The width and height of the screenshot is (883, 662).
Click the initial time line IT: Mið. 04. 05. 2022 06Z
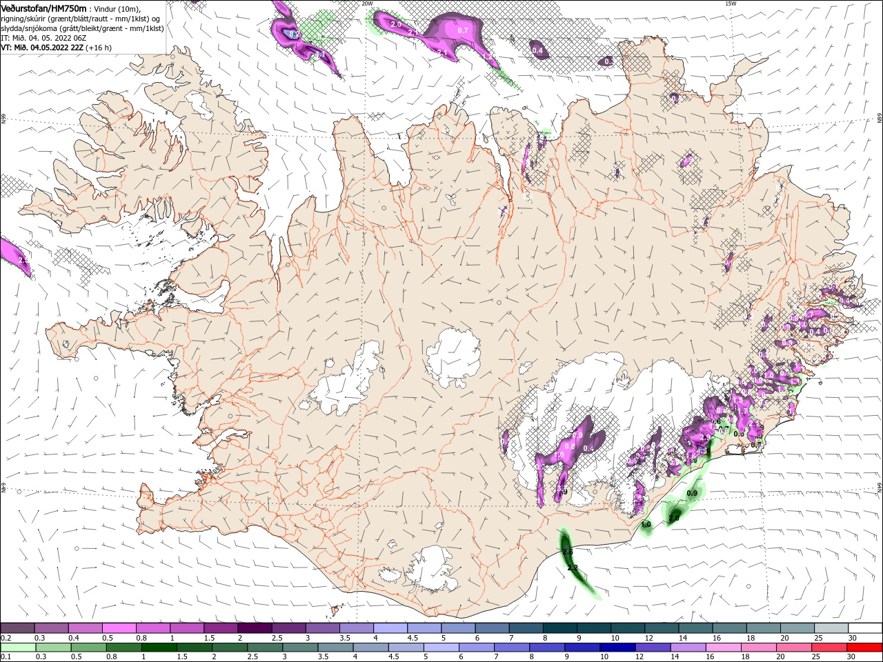point(42,38)
